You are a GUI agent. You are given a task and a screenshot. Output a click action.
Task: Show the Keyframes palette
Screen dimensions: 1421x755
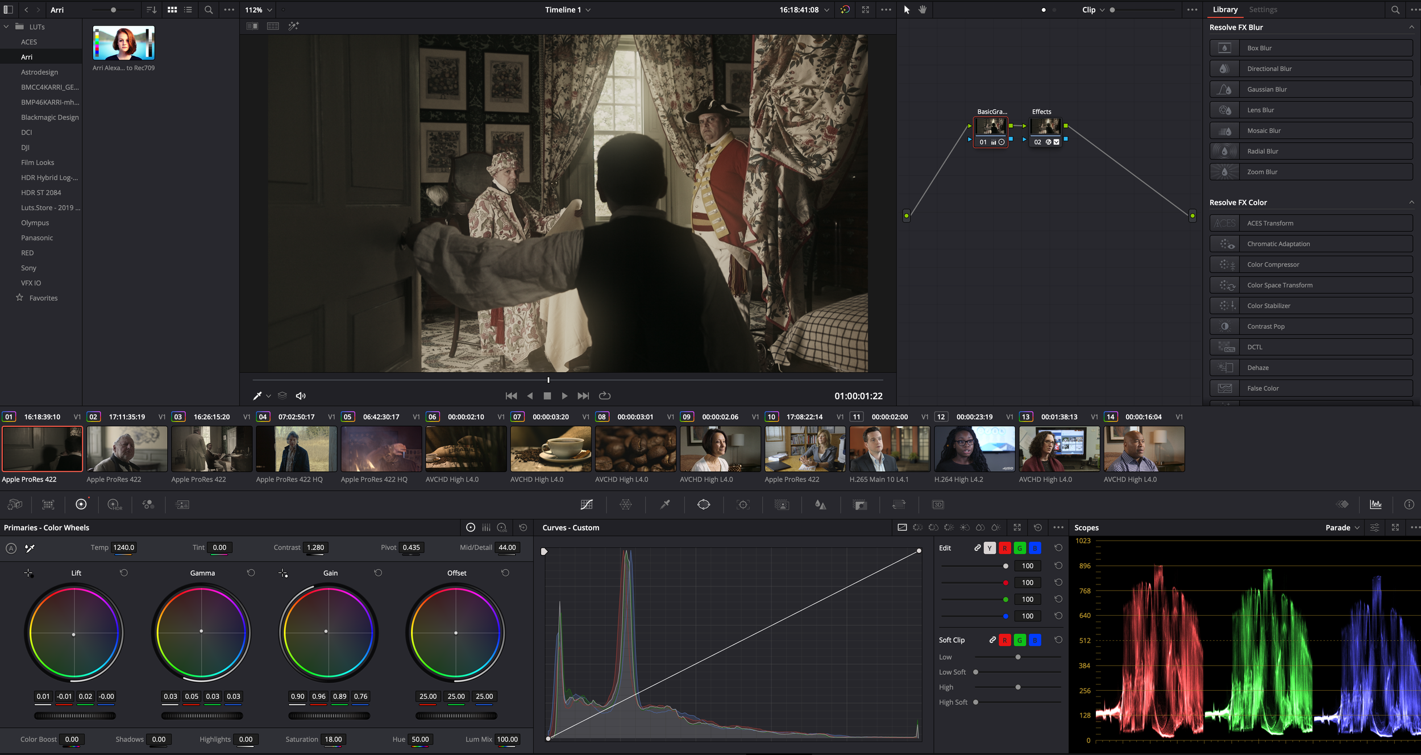(1343, 504)
